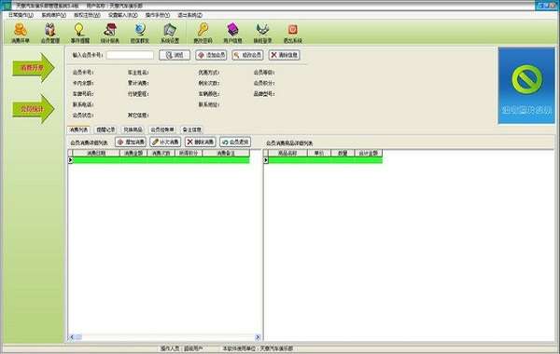The width and height of the screenshot is (560, 354).
Task: Click the gold key 修改密码 icon
Action: tap(203, 34)
